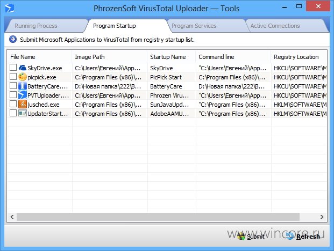Click the horizontal scrollbar thumb
The width and height of the screenshot is (334, 251).
coord(158,217)
